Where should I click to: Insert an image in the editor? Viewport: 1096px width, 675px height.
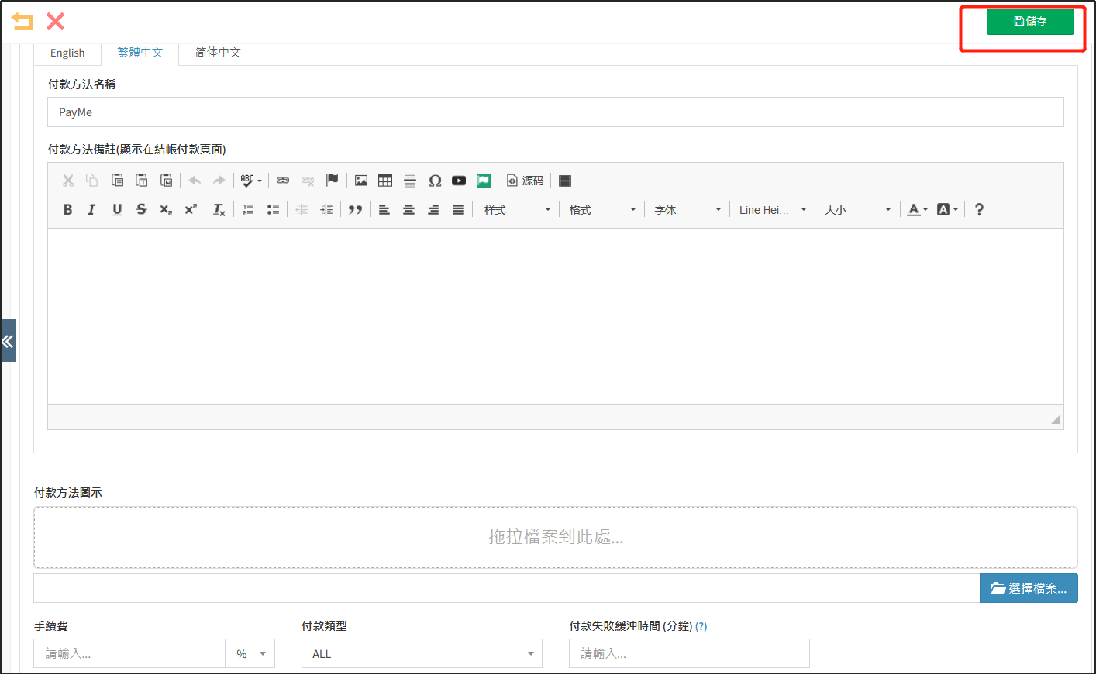361,180
